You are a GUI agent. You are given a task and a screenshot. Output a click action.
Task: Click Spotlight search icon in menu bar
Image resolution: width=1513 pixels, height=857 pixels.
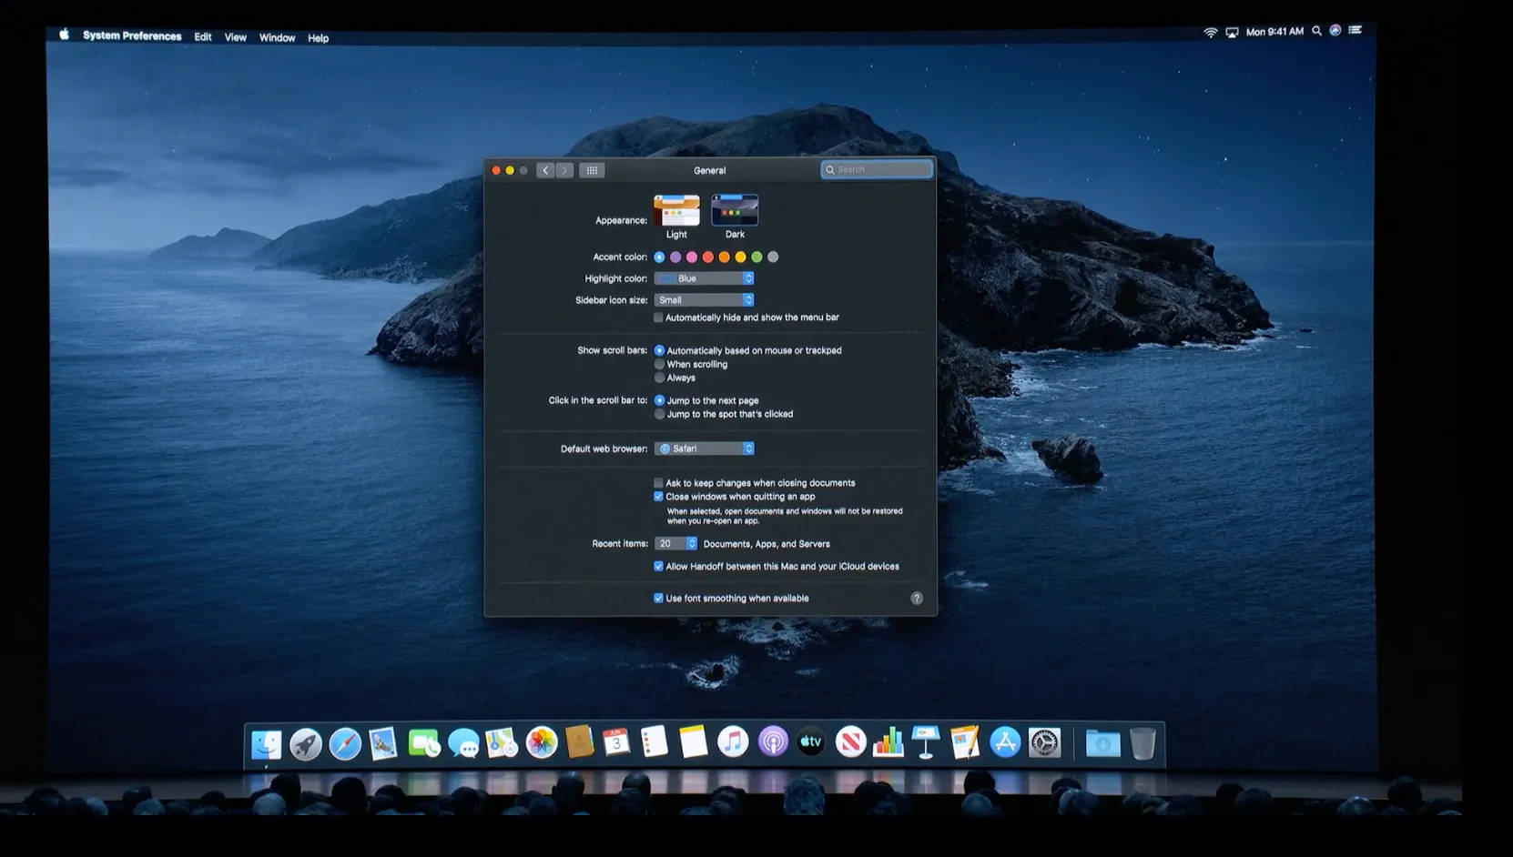click(x=1316, y=31)
